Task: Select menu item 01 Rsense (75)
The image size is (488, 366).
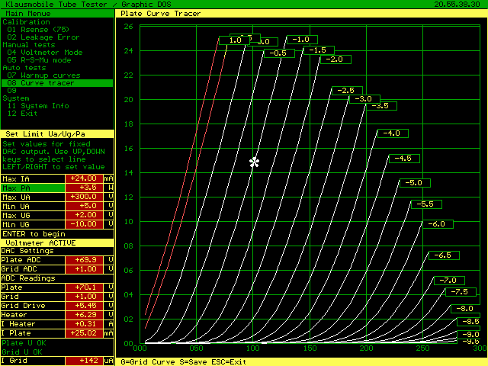Action: [x=38, y=30]
